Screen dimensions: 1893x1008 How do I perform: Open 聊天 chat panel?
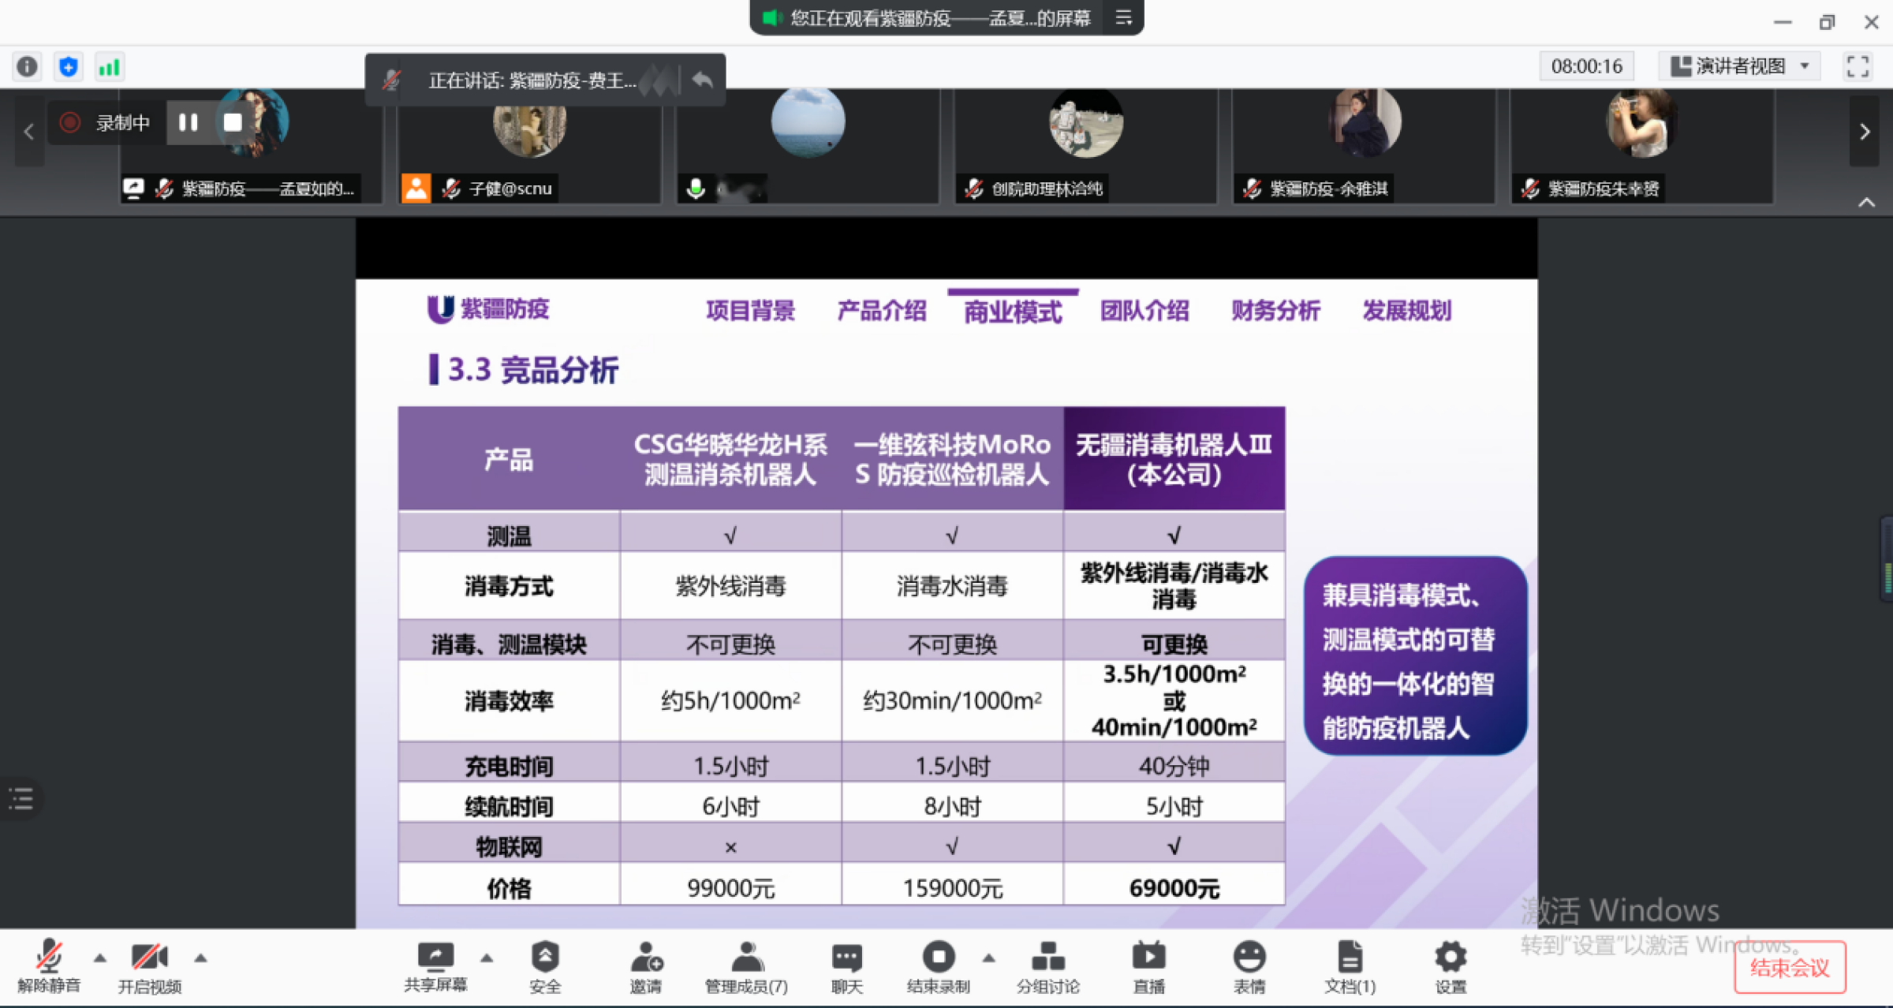point(847,967)
